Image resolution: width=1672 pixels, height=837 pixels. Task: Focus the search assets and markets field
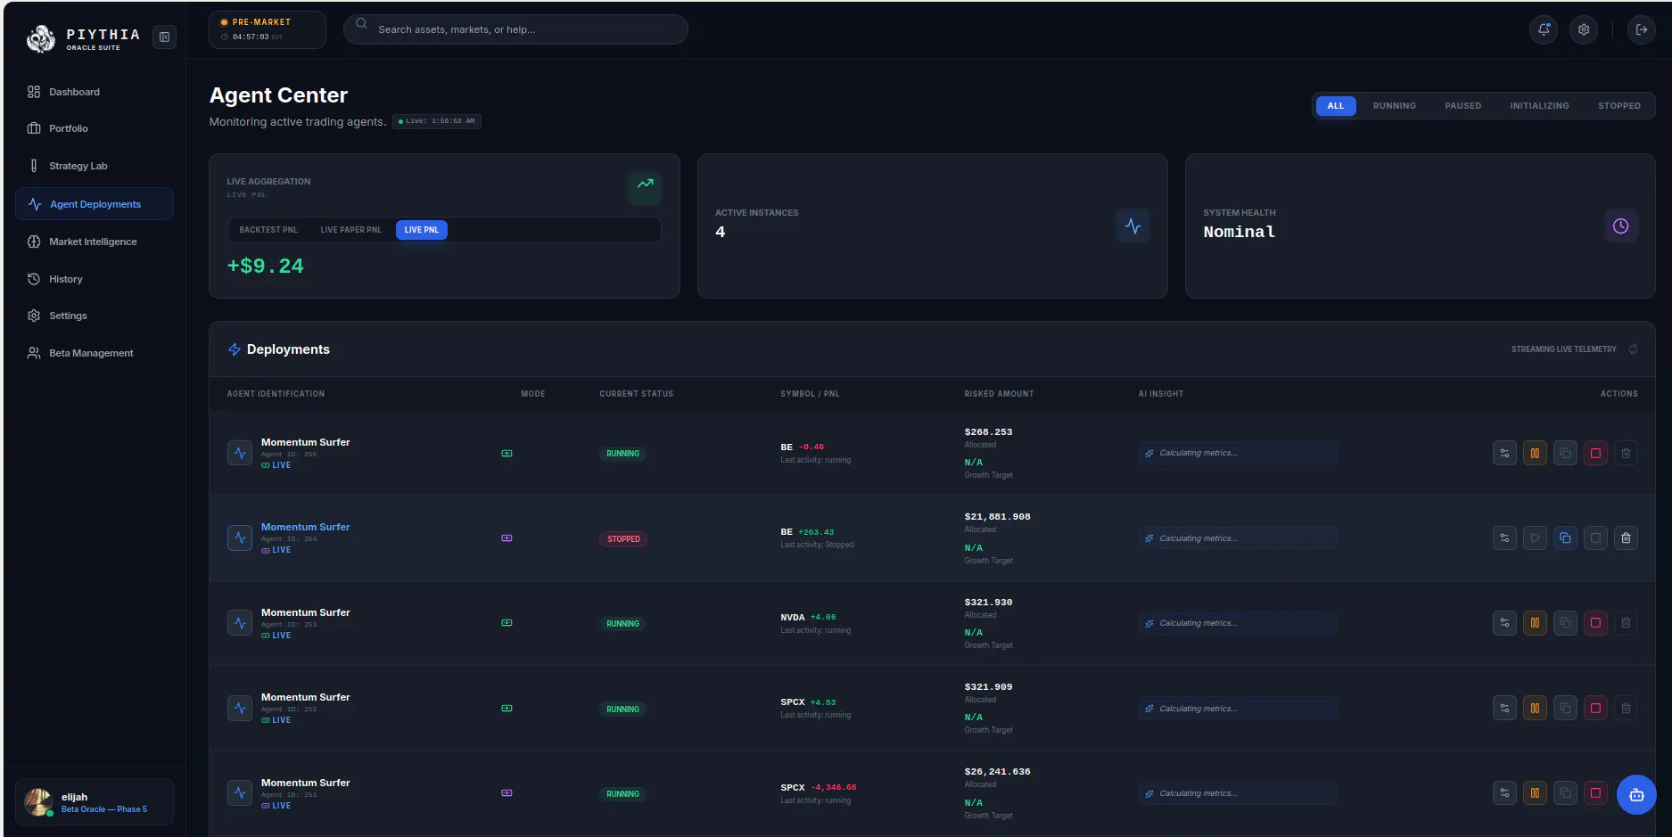tap(515, 29)
